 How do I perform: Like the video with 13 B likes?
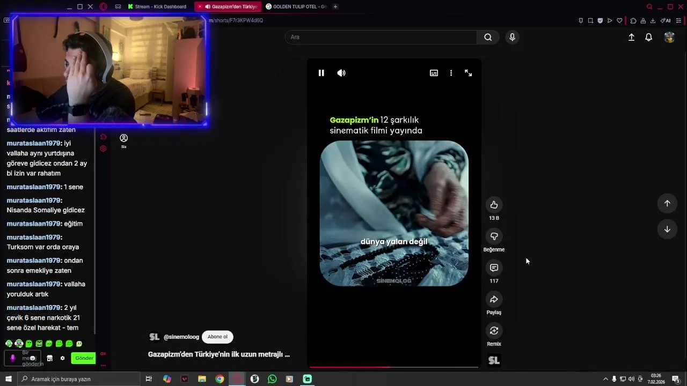494,205
